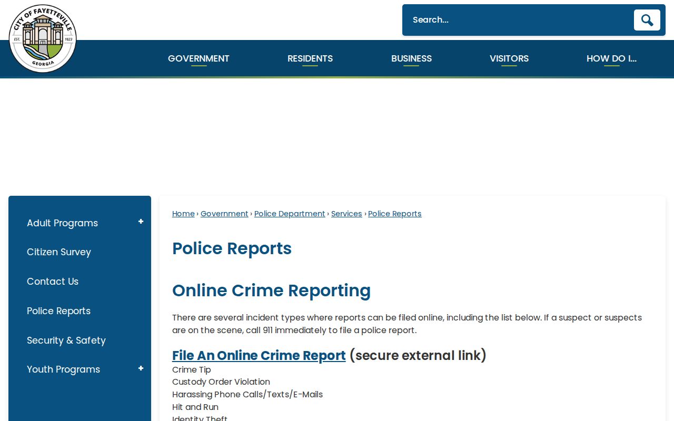
Task: Select Contact Us in the sidebar
Action: pyautogui.click(x=53, y=282)
